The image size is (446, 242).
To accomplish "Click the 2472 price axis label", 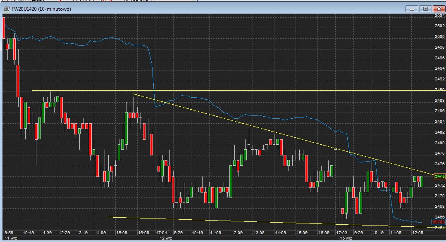I will 440,185.
